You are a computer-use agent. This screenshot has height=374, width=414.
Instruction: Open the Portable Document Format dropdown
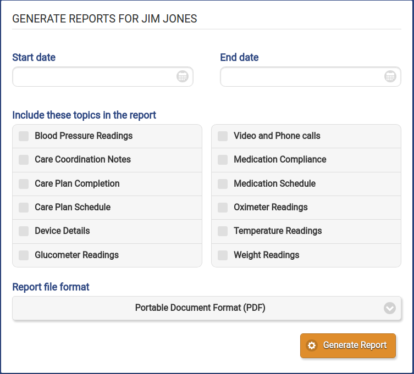tap(207, 308)
